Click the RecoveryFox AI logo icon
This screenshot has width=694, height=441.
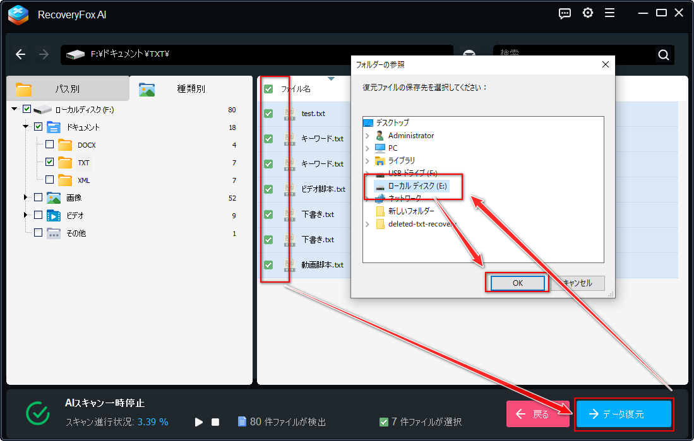[x=20, y=14]
